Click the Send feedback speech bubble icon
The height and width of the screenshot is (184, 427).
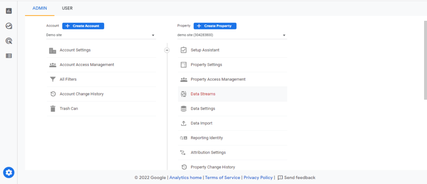tap(280, 178)
